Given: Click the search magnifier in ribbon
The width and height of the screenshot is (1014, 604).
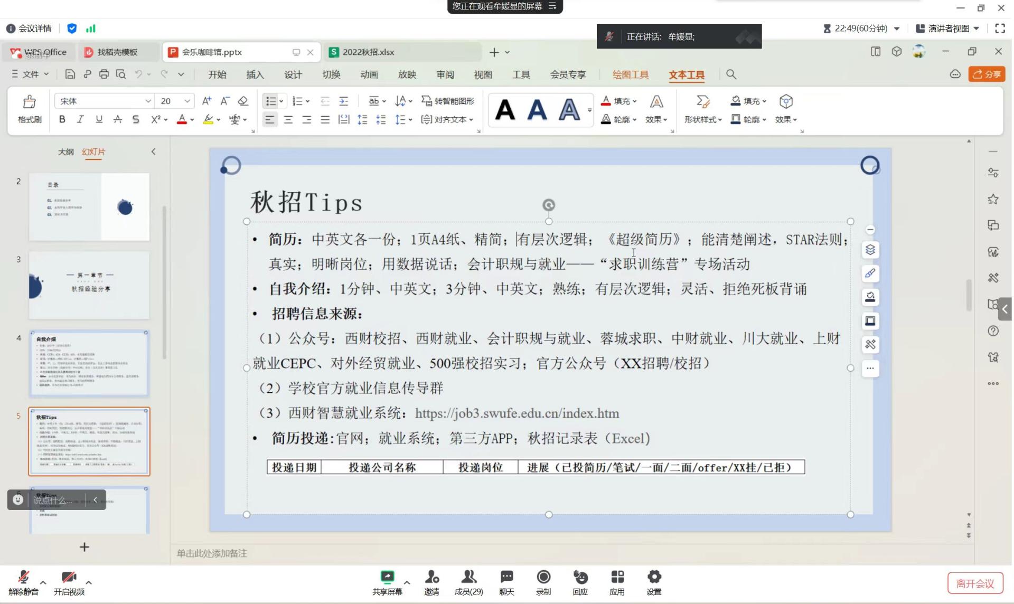Looking at the screenshot, I should [x=731, y=74].
